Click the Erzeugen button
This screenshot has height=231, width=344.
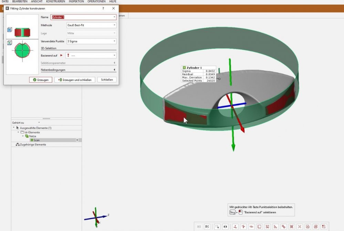(41, 80)
